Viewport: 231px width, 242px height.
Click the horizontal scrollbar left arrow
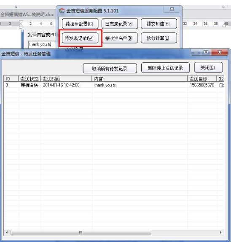[7, 232]
